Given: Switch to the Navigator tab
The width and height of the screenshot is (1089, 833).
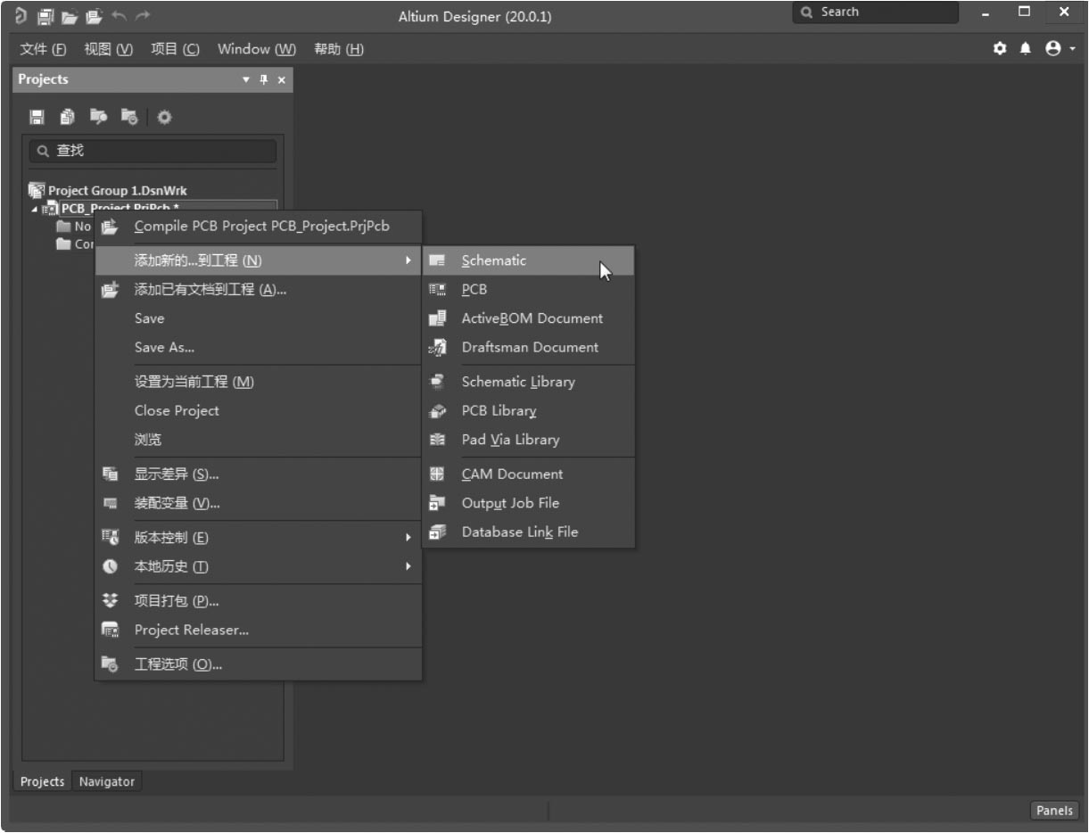Looking at the screenshot, I should click(106, 781).
